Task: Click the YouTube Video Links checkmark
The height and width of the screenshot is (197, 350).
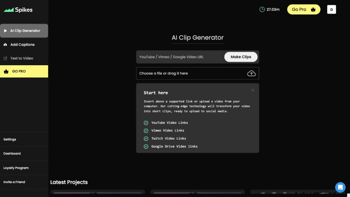Action: click(146, 123)
